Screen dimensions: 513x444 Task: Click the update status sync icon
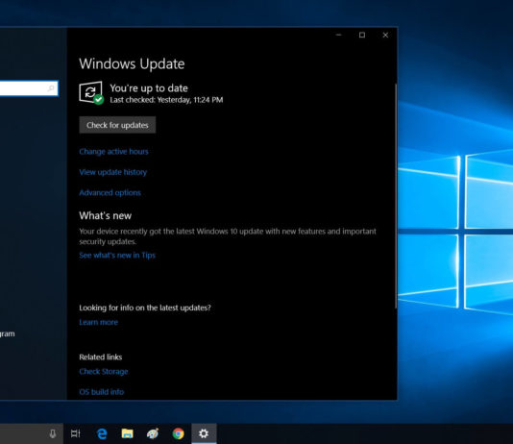[x=91, y=93]
